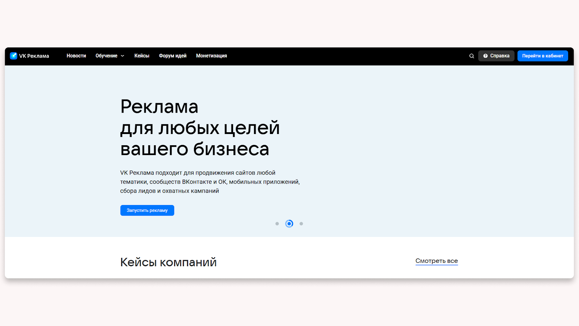Screen dimensions: 579x326
Task: Expand the Обучение dropdown menu
Action: tap(110, 56)
